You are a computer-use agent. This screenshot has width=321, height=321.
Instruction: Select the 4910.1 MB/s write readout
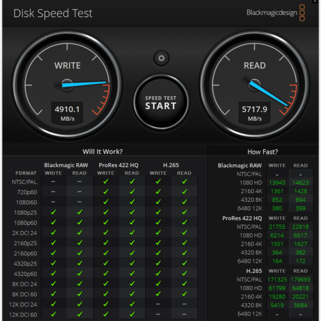click(67, 113)
